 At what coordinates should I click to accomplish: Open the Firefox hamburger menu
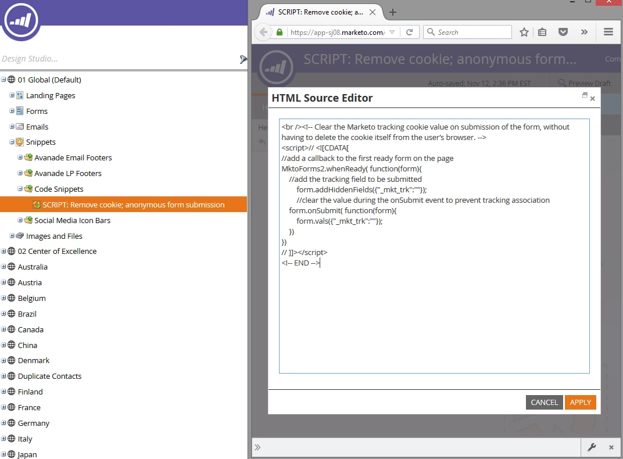[x=608, y=32]
